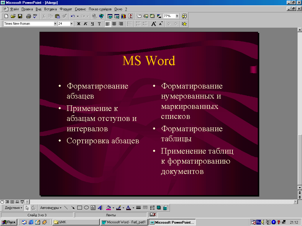
Task: Expand the Undo history dropdown arrow
Action: tap(78, 16)
